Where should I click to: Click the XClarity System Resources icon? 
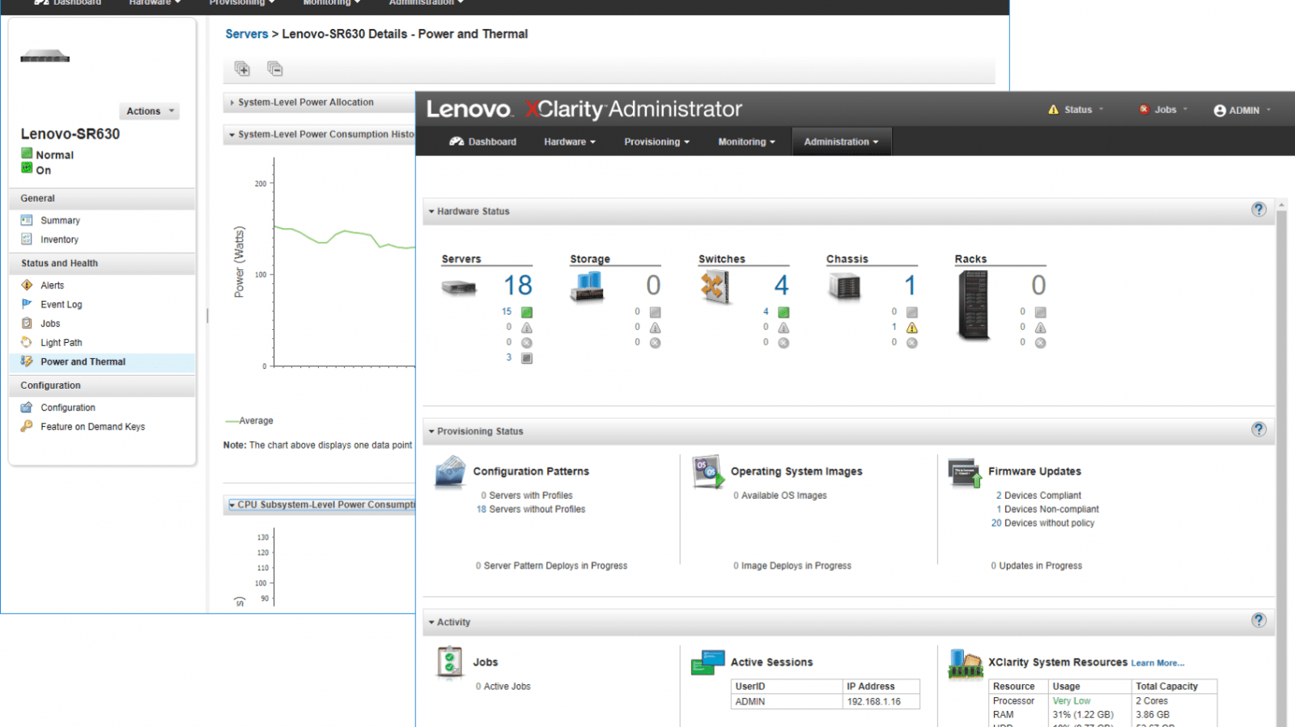(966, 664)
